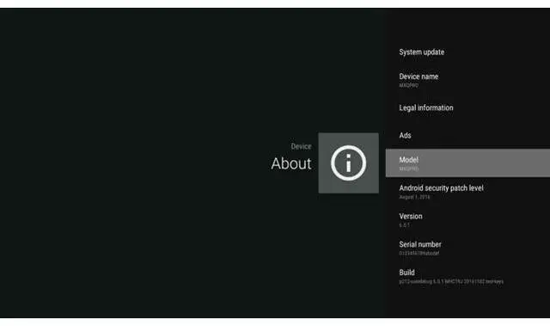Click the device name value under Device name
Image resolution: width=550 pixels, height=326 pixels.
pos(409,85)
